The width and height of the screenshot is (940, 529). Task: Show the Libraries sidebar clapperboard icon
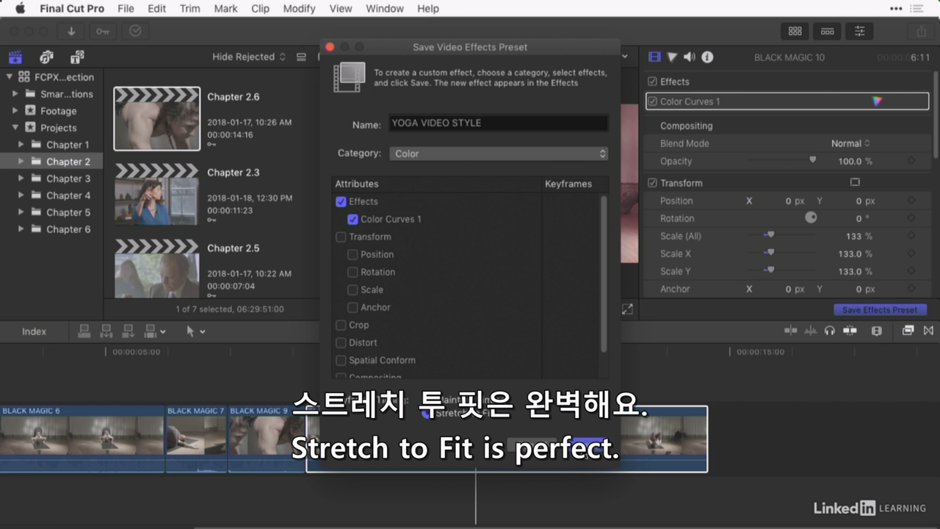[15, 57]
